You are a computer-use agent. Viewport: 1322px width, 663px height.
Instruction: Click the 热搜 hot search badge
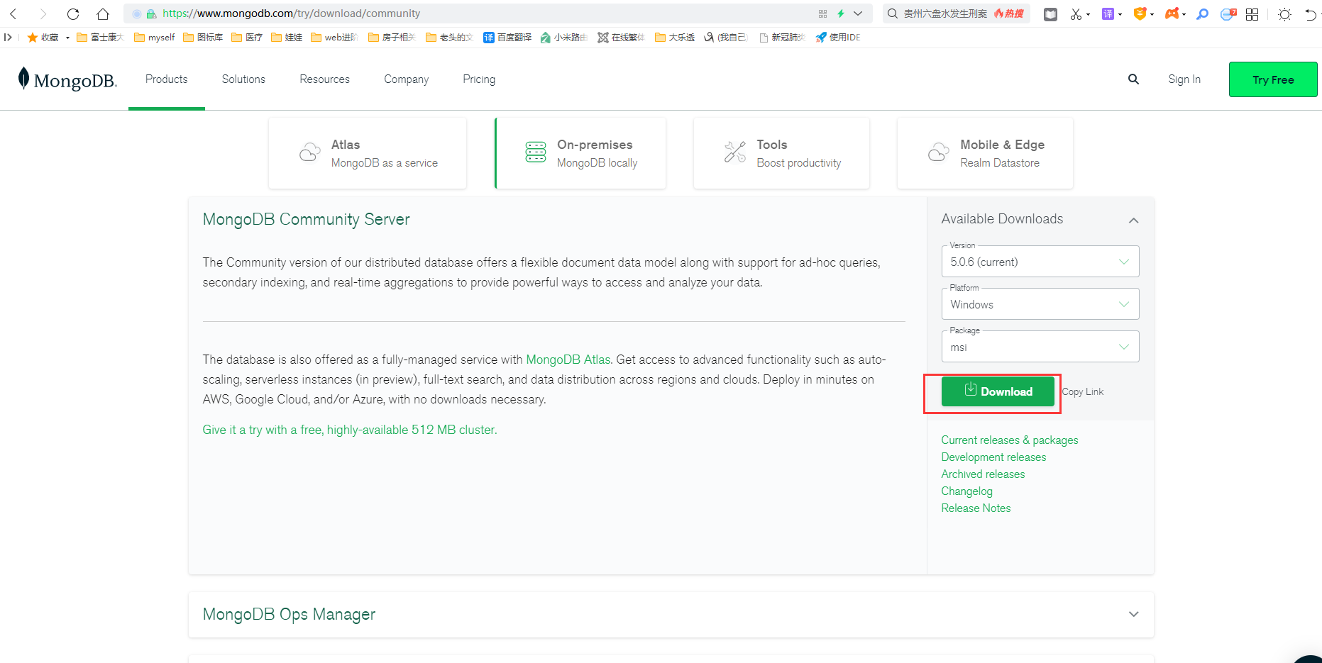coord(1009,13)
